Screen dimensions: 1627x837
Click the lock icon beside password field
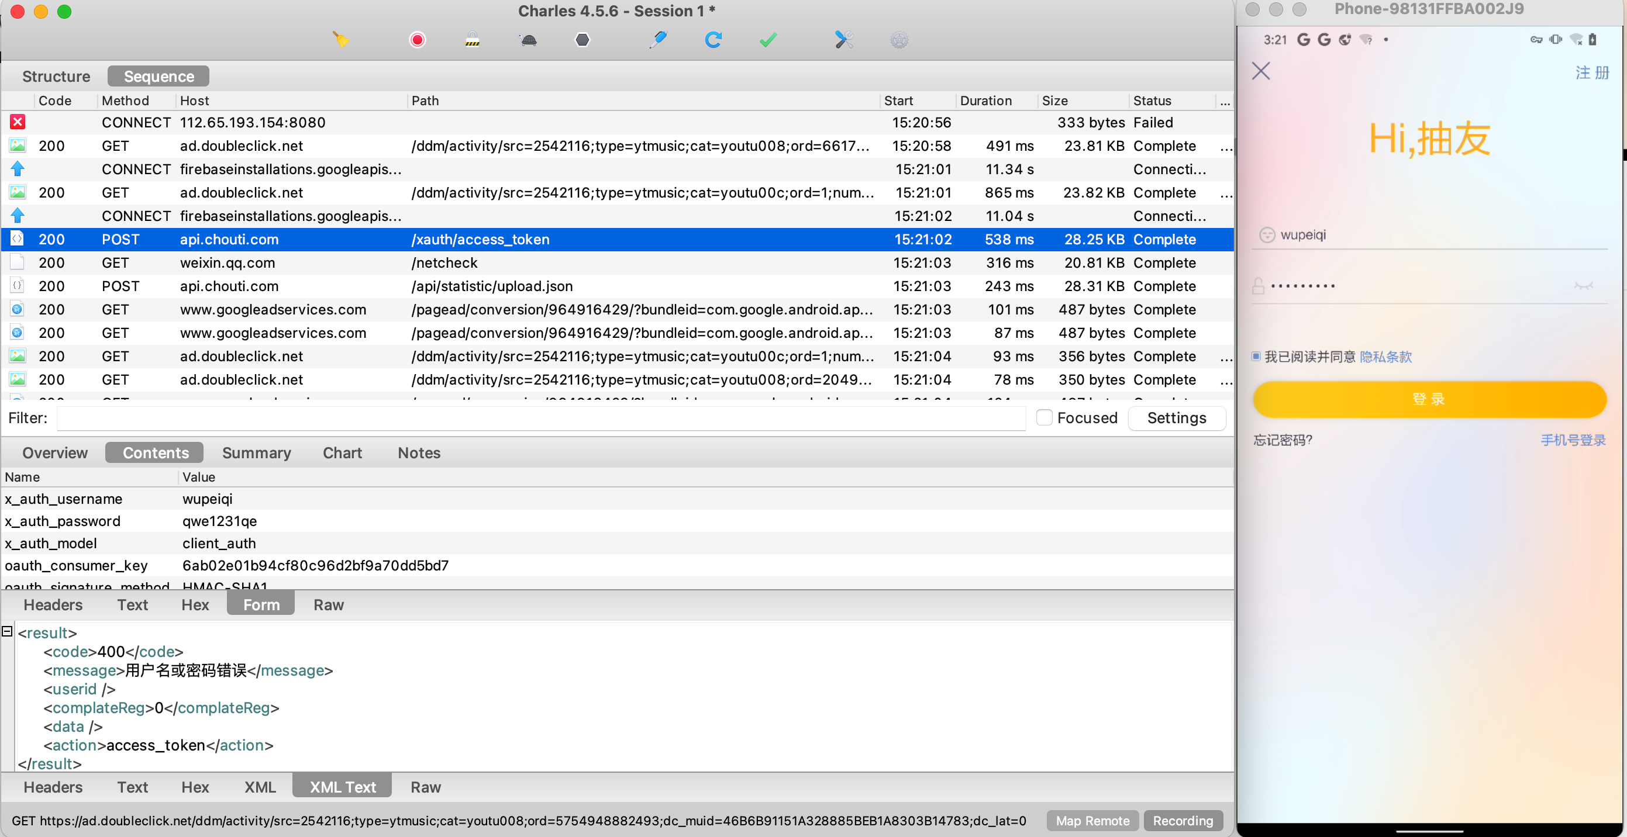pos(1258,286)
